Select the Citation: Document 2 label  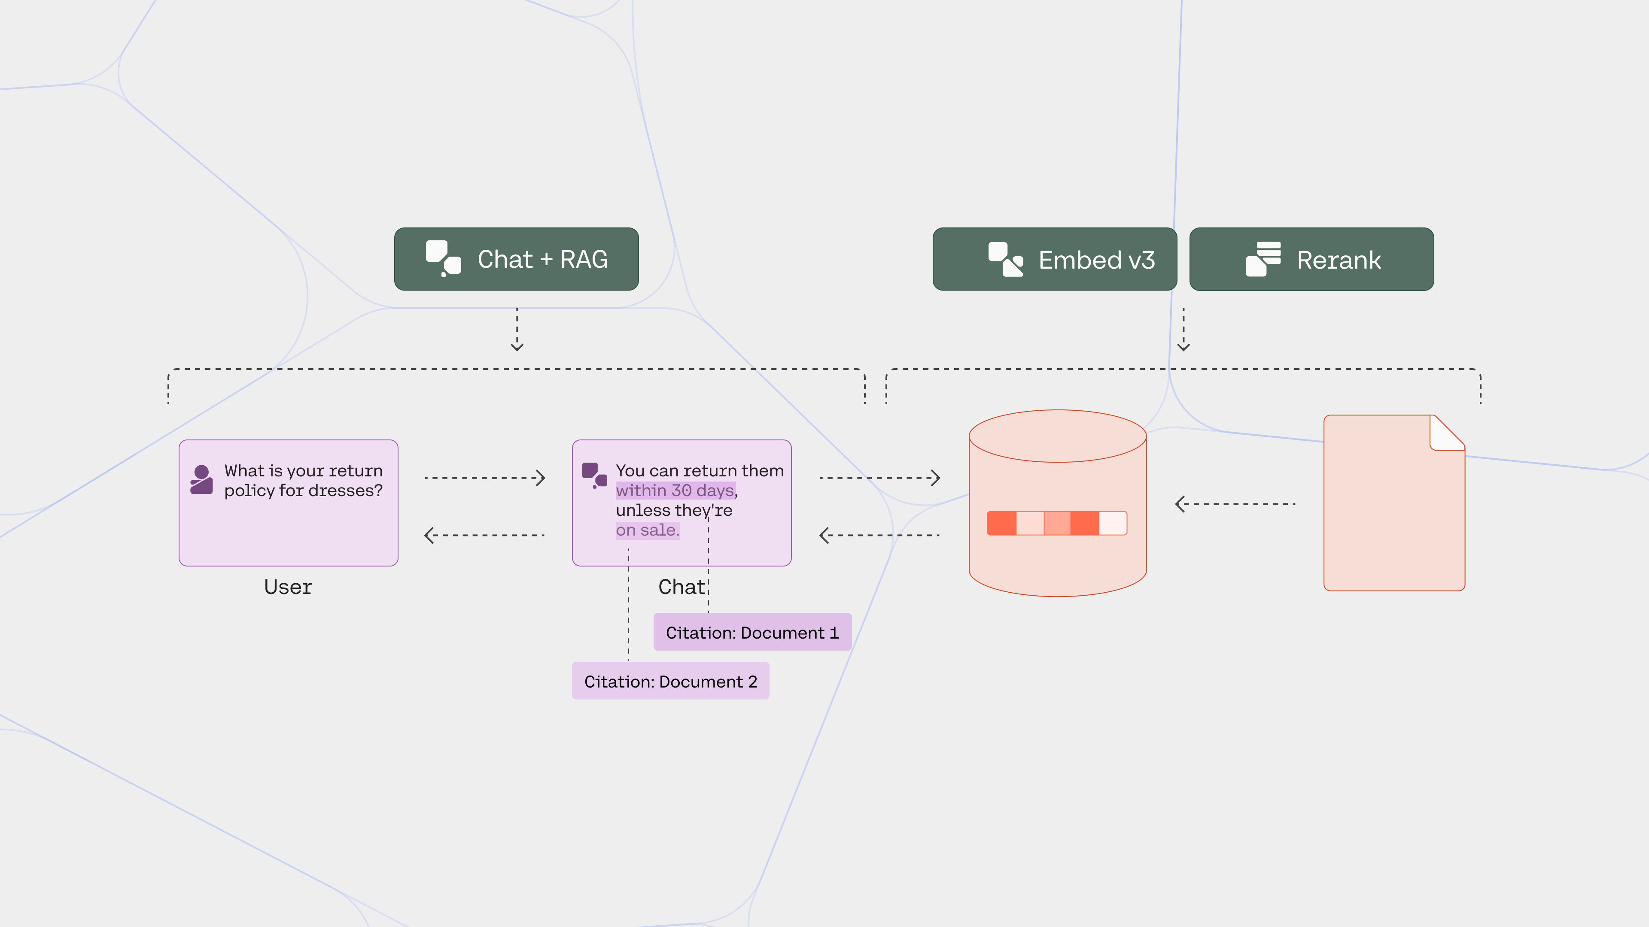point(670,682)
